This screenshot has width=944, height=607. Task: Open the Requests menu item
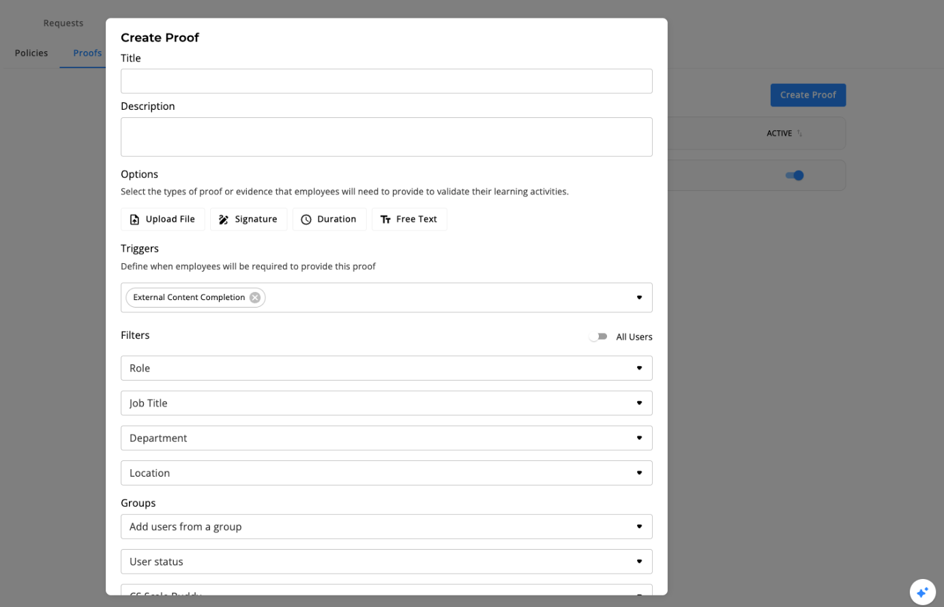63,23
